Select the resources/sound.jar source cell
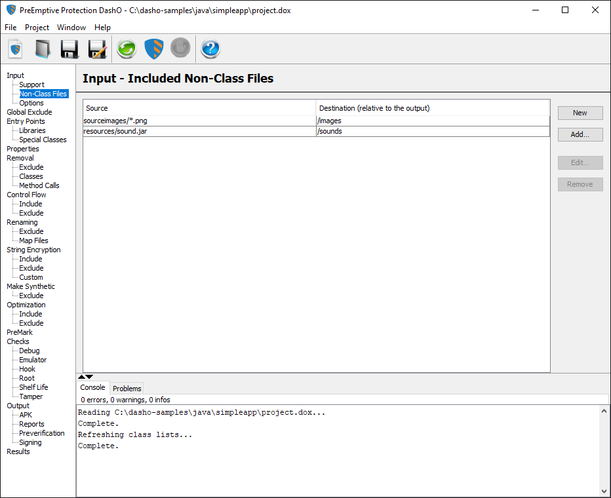 [x=199, y=131]
